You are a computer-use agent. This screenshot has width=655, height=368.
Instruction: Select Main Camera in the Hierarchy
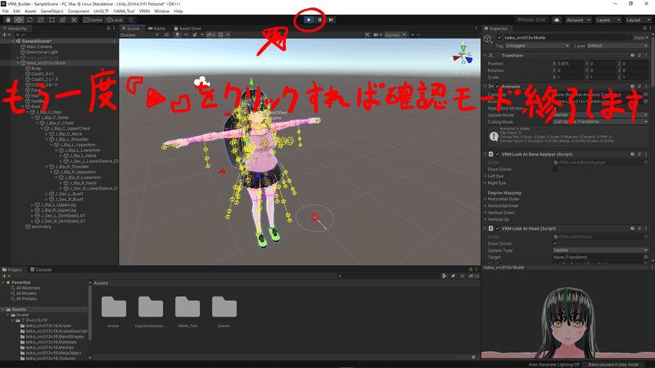click(x=39, y=47)
